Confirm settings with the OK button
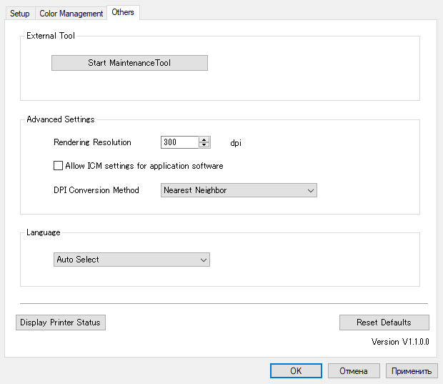 296,370
